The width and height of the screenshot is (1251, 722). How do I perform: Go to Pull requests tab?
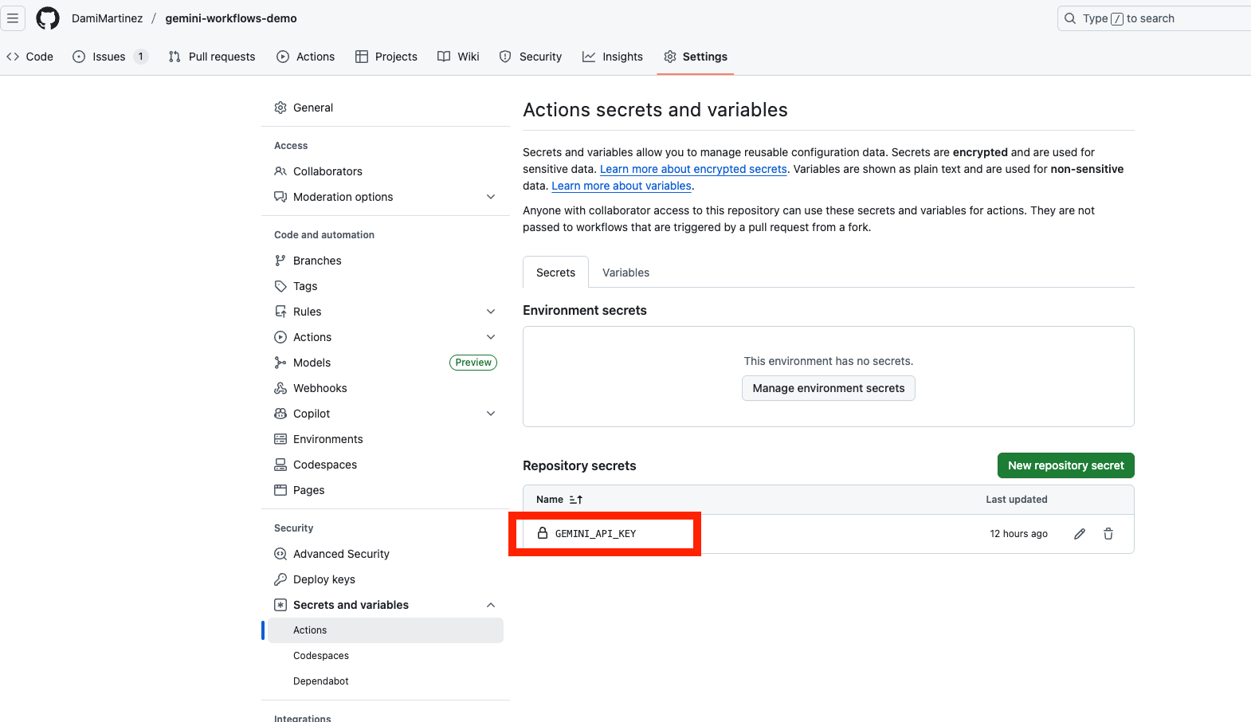212,57
